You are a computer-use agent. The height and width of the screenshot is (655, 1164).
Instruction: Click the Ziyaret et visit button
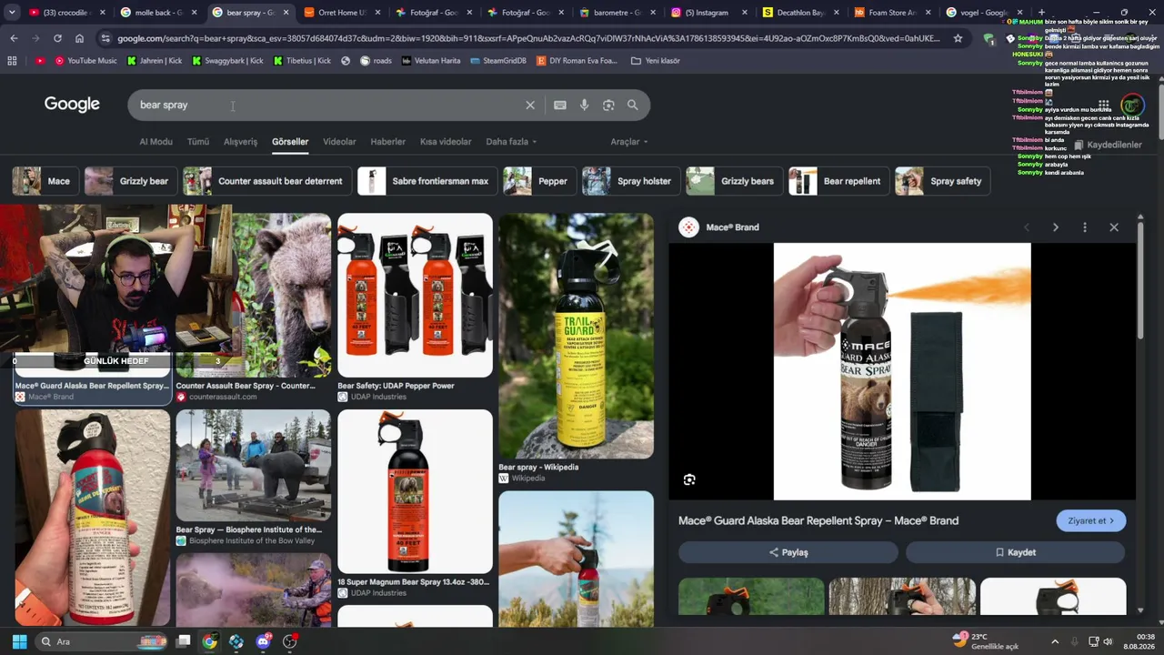click(1091, 520)
